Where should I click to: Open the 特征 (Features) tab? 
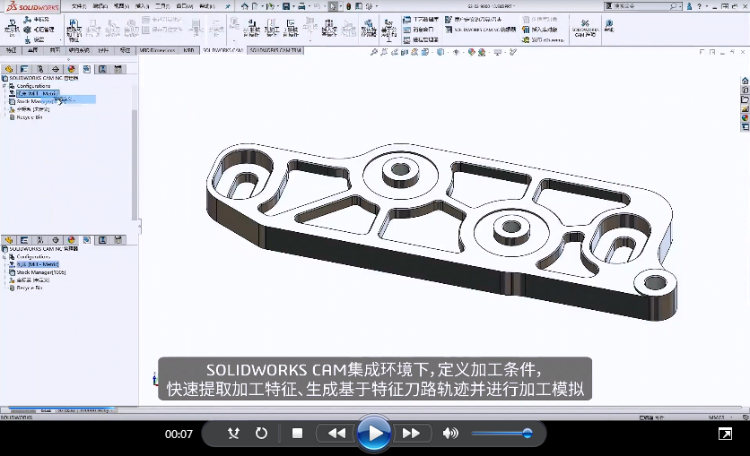12,49
